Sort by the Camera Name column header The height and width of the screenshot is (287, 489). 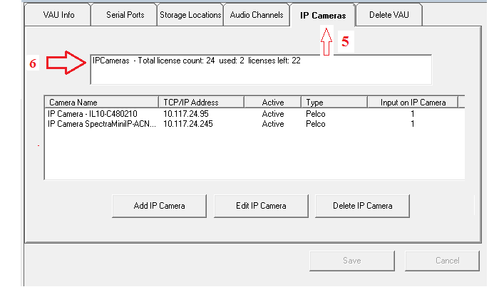101,103
